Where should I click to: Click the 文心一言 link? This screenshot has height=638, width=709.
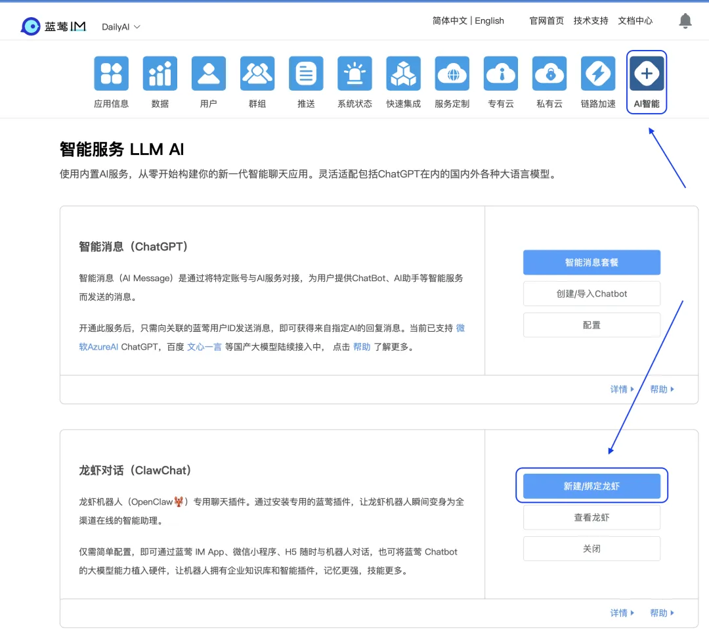click(204, 347)
